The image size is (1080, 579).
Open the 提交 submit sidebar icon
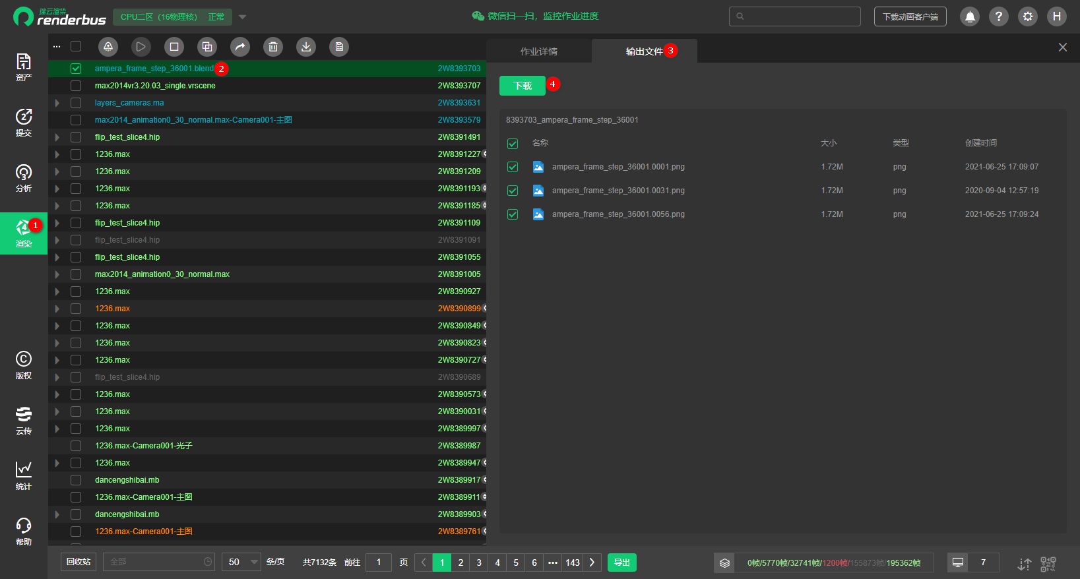coord(24,123)
